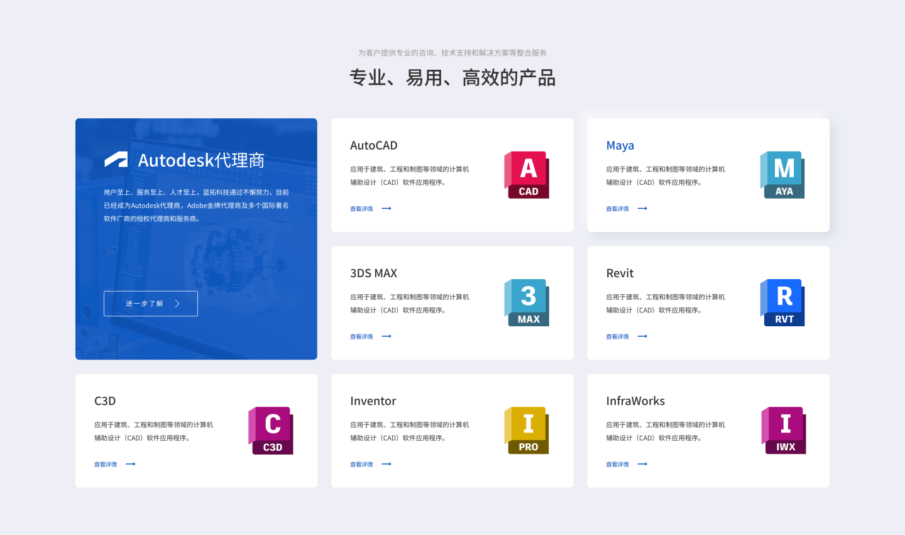Screen dimensions: 905x535
Task: Click the Autodesk代理商 banner heading
Action: [201, 160]
